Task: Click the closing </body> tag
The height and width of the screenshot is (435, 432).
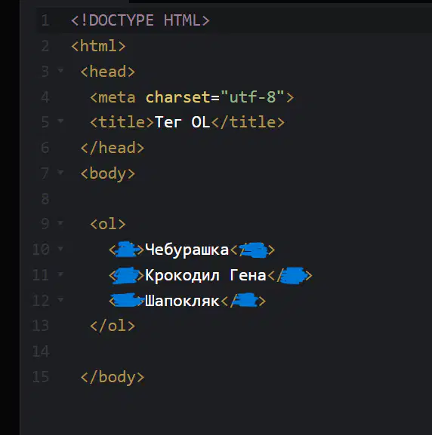Action: coord(113,377)
